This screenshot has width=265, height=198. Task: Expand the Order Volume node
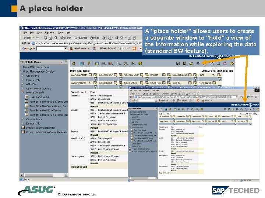(x=23, y=119)
